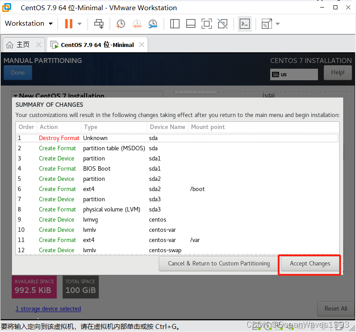
Task: Switch to Unity mode
Action: pos(222,23)
